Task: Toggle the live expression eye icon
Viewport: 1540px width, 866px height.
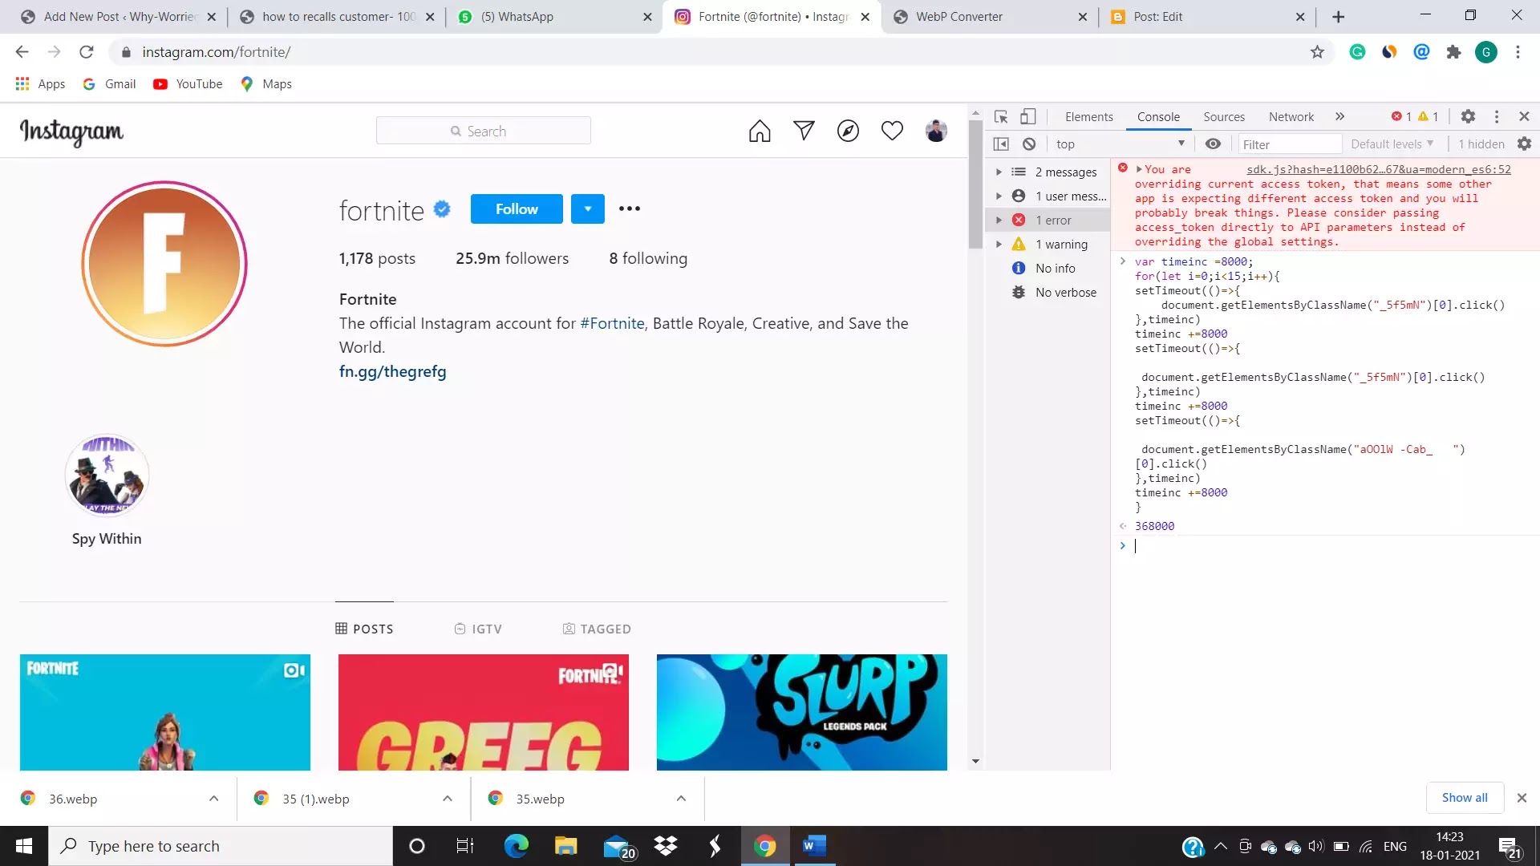Action: tap(1213, 144)
